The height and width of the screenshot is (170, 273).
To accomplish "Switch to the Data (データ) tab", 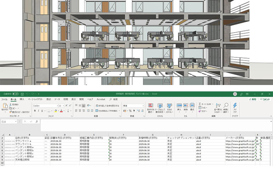I will click(57, 100).
